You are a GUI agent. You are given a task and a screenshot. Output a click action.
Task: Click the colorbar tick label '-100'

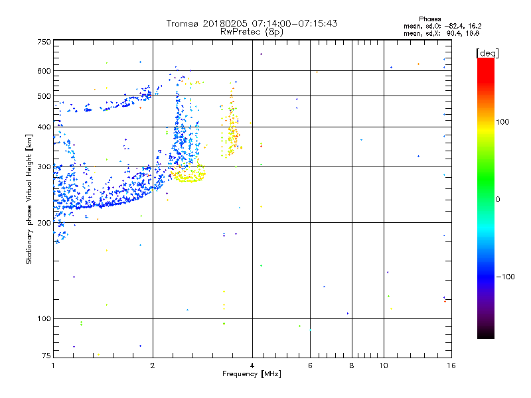505,277
